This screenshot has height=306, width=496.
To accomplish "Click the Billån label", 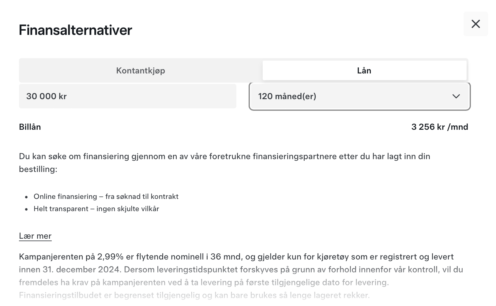I will point(30,127).
